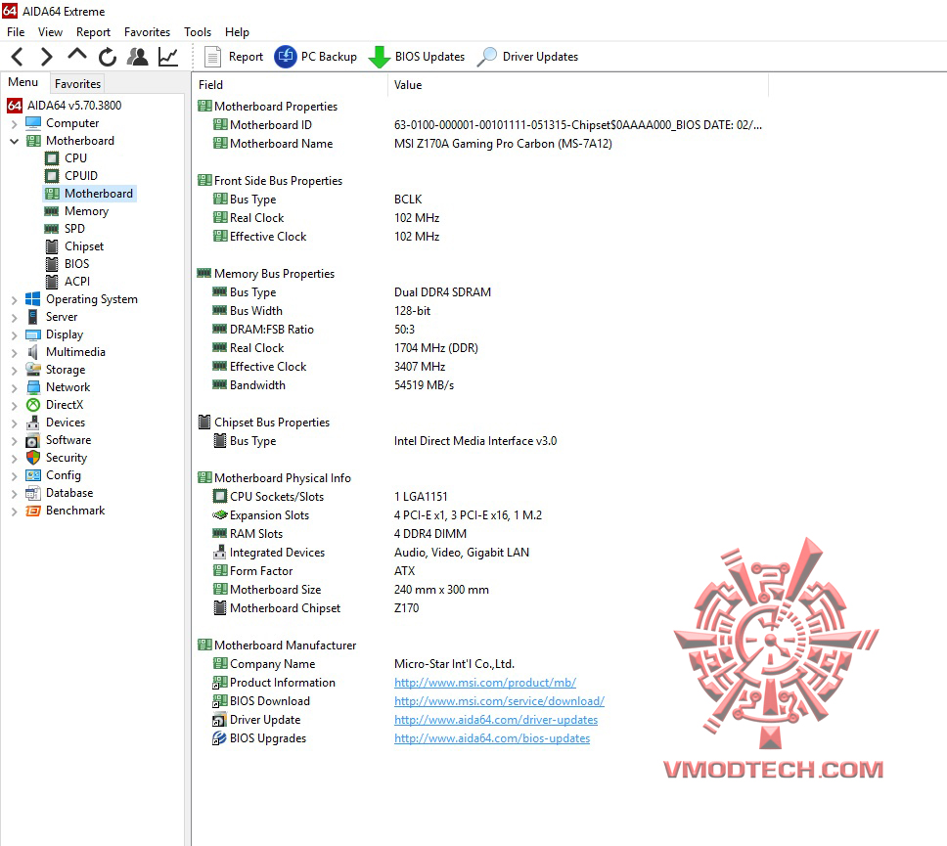Refresh the page with the refresh icon
Screen dimensions: 947x846
108,57
